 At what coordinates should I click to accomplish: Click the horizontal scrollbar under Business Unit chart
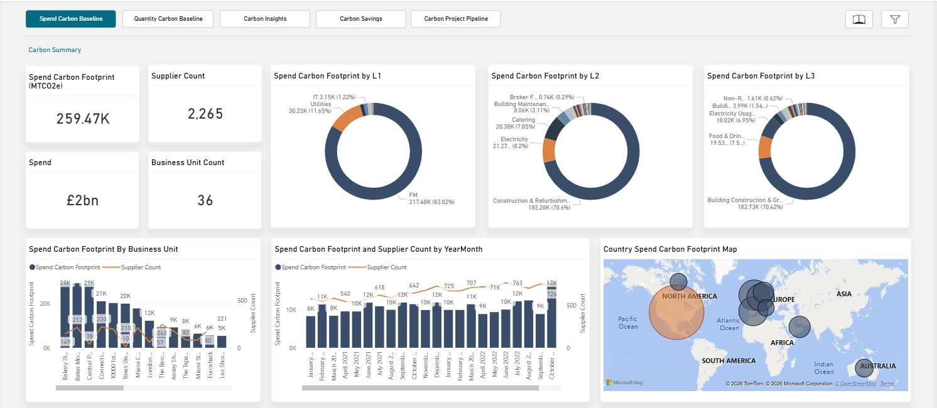pos(90,388)
